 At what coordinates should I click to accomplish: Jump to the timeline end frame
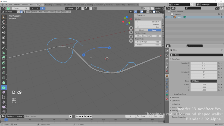pyautogui.click(x=91, y=116)
